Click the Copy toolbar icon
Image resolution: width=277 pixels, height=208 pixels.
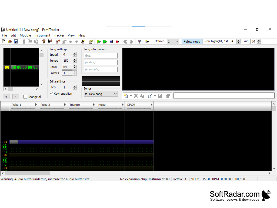click(x=30, y=42)
